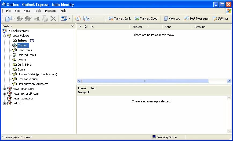Sort by the To column header

pyautogui.click(x=109, y=27)
